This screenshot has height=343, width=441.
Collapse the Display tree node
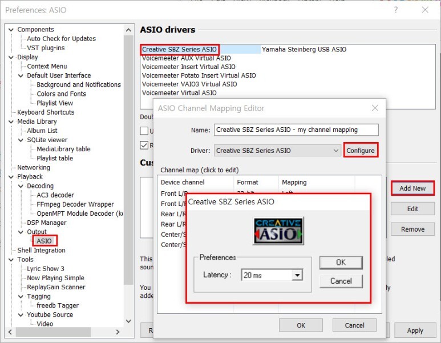tap(11, 57)
